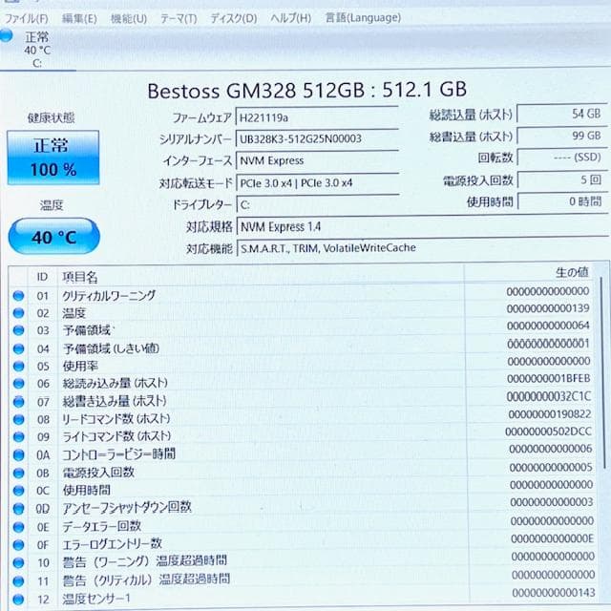Click the interface field NVM Express
611x611 pixels.
coord(317,160)
